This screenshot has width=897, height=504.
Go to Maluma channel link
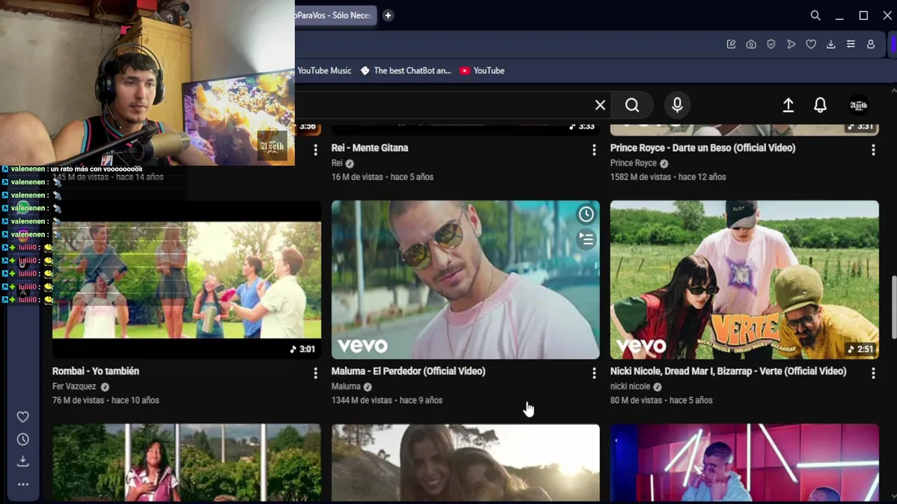pyautogui.click(x=346, y=386)
